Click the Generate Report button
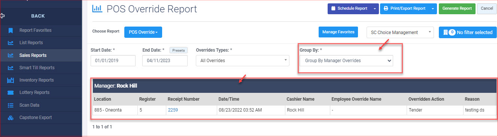Viewport: 498px width, 137px height. [457, 9]
